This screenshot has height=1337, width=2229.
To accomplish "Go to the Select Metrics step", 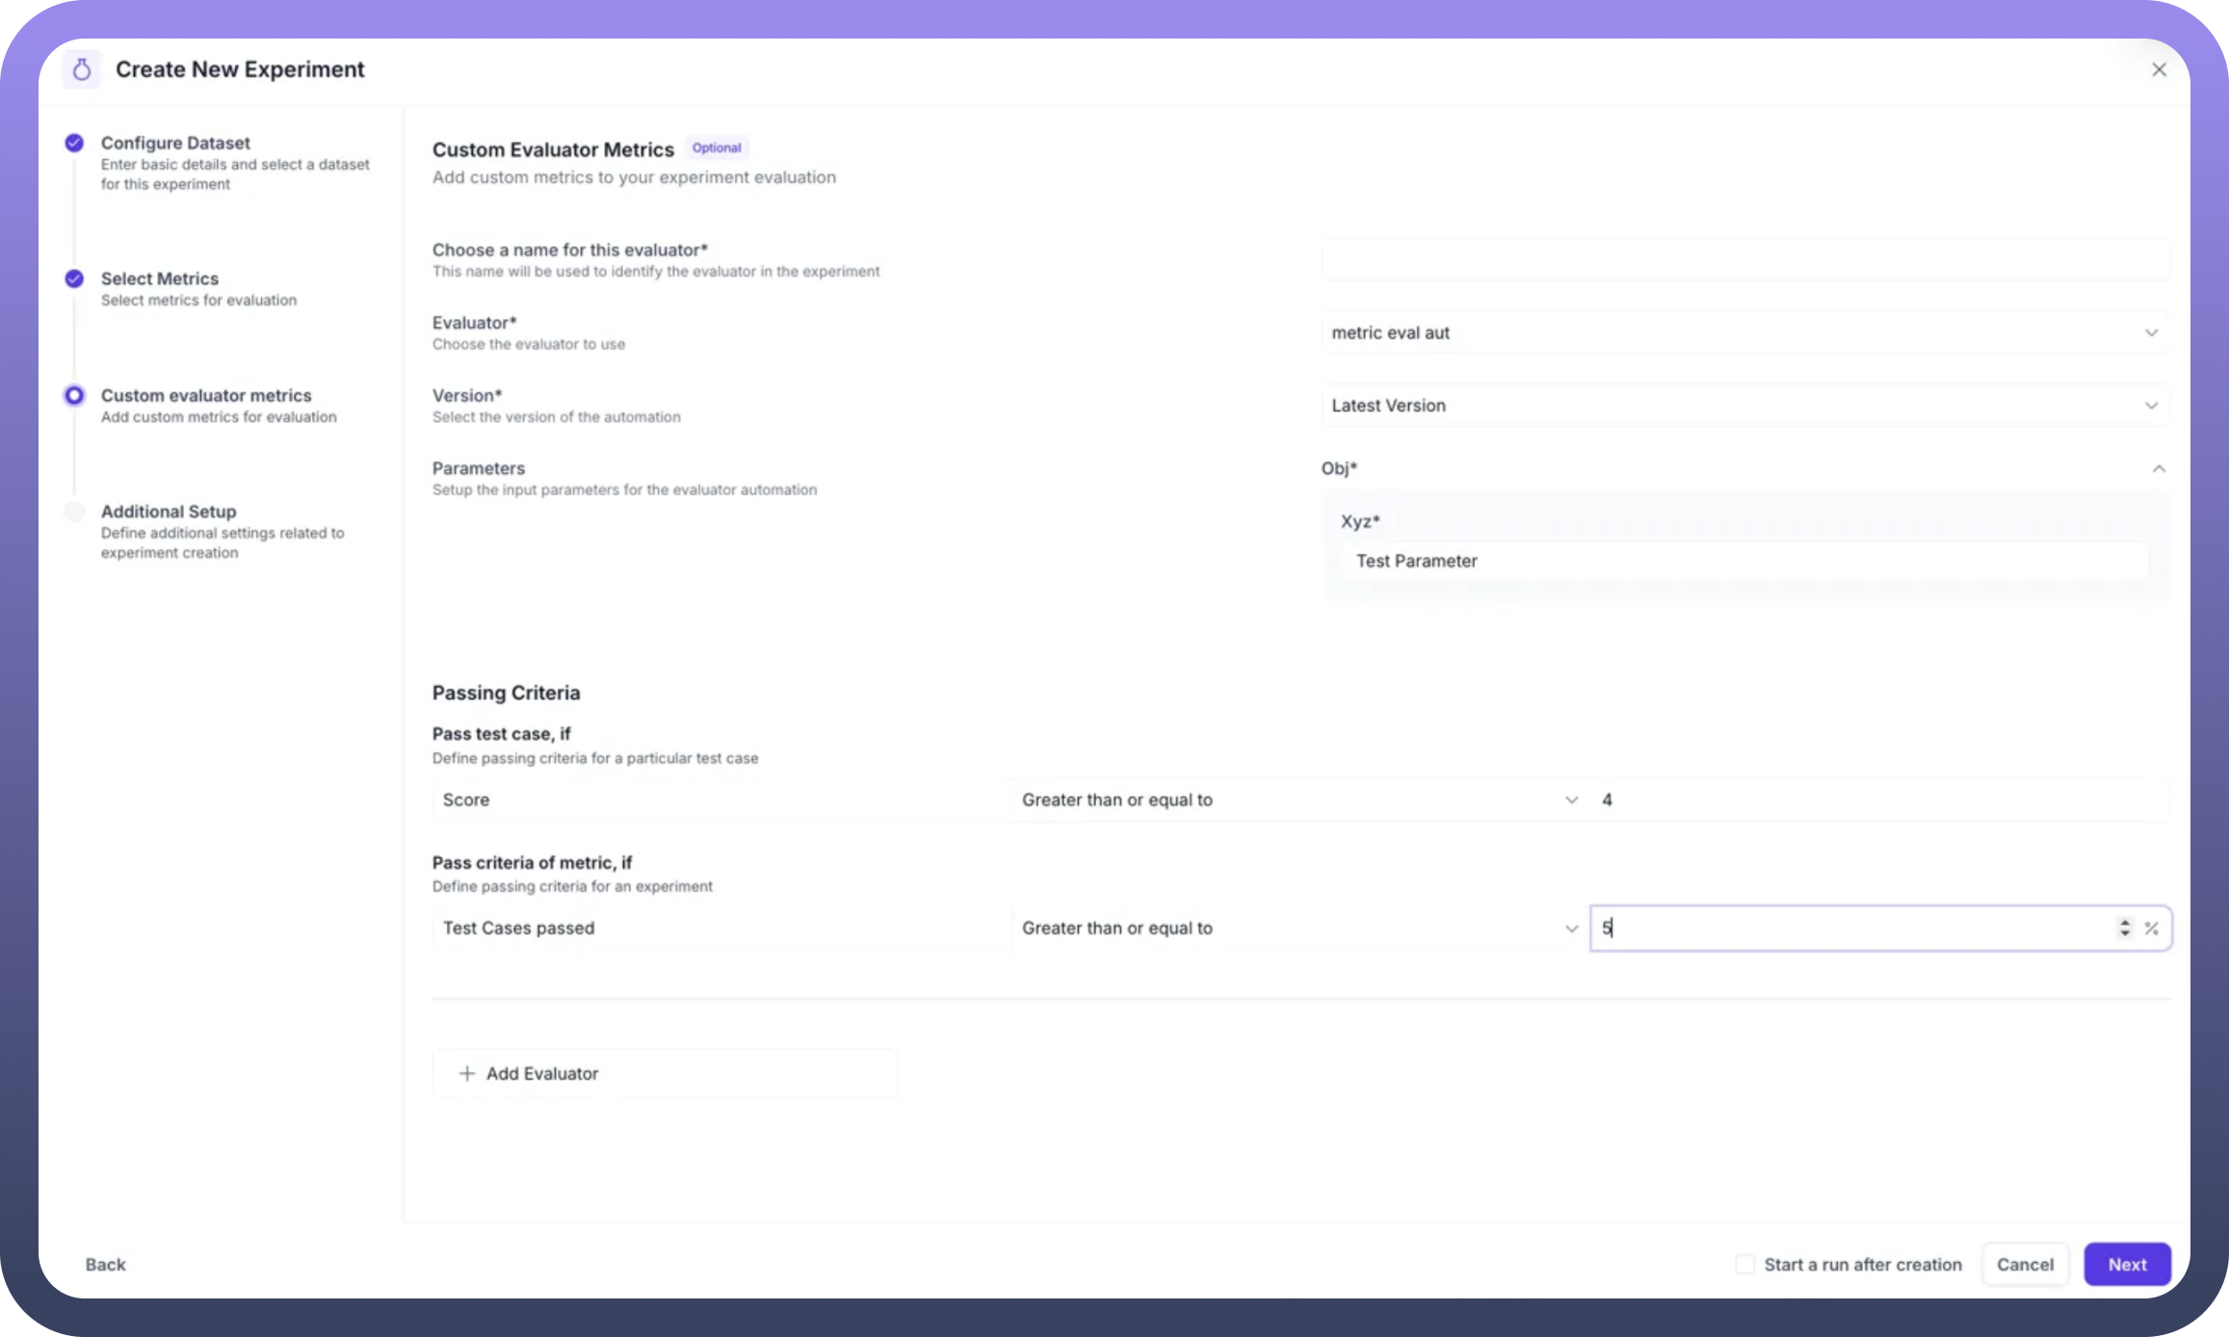I will 160,278.
